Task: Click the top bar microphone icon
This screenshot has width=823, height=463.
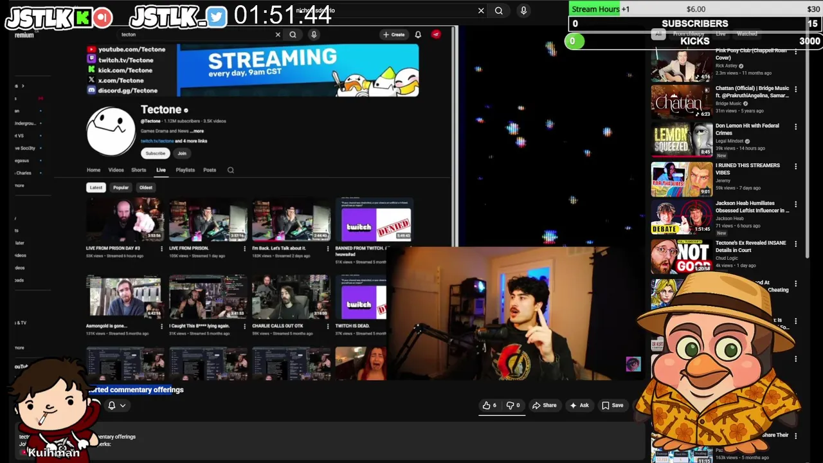Action: click(523, 10)
